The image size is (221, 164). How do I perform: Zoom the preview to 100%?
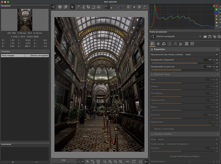[120, 162]
